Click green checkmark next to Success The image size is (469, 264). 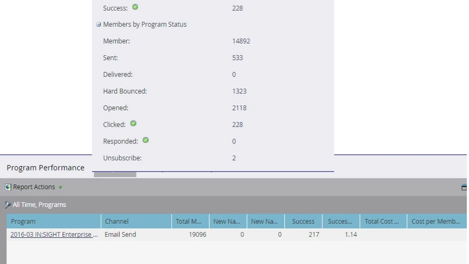pyautogui.click(x=135, y=7)
